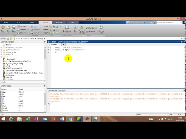Open Current Folder panel actions menu
Viewport: 186px width, 139px height.
[44, 42]
